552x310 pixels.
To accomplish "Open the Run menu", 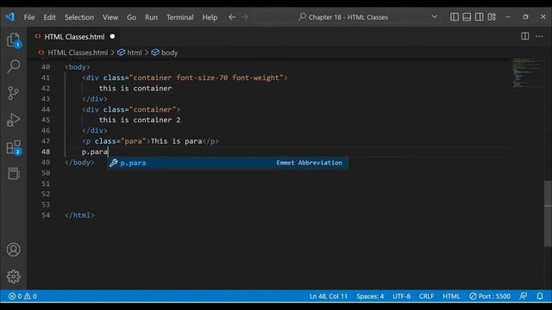I will click(x=152, y=17).
